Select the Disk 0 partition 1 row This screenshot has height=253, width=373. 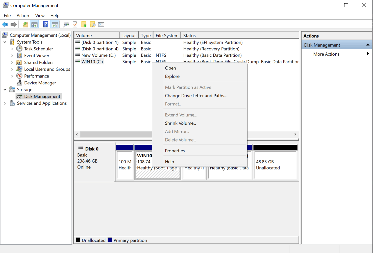186,42
